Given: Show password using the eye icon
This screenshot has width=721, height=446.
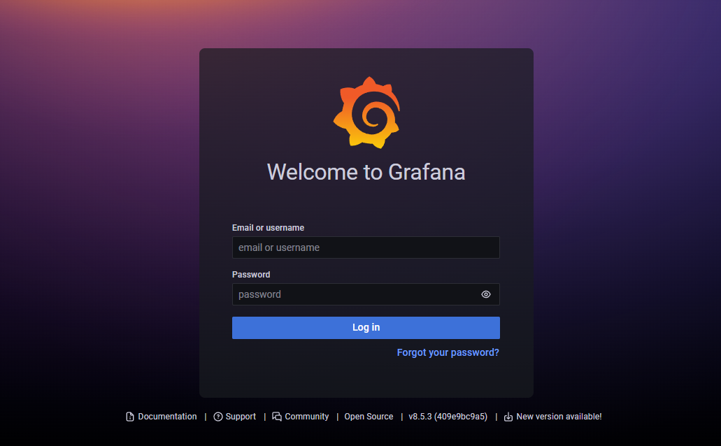Looking at the screenshot, I should tap(486, 294).
